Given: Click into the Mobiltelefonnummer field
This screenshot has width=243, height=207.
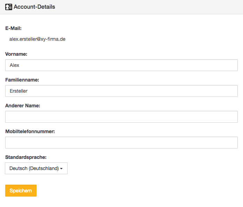Looking at the screenshot, I should (122, 143).
